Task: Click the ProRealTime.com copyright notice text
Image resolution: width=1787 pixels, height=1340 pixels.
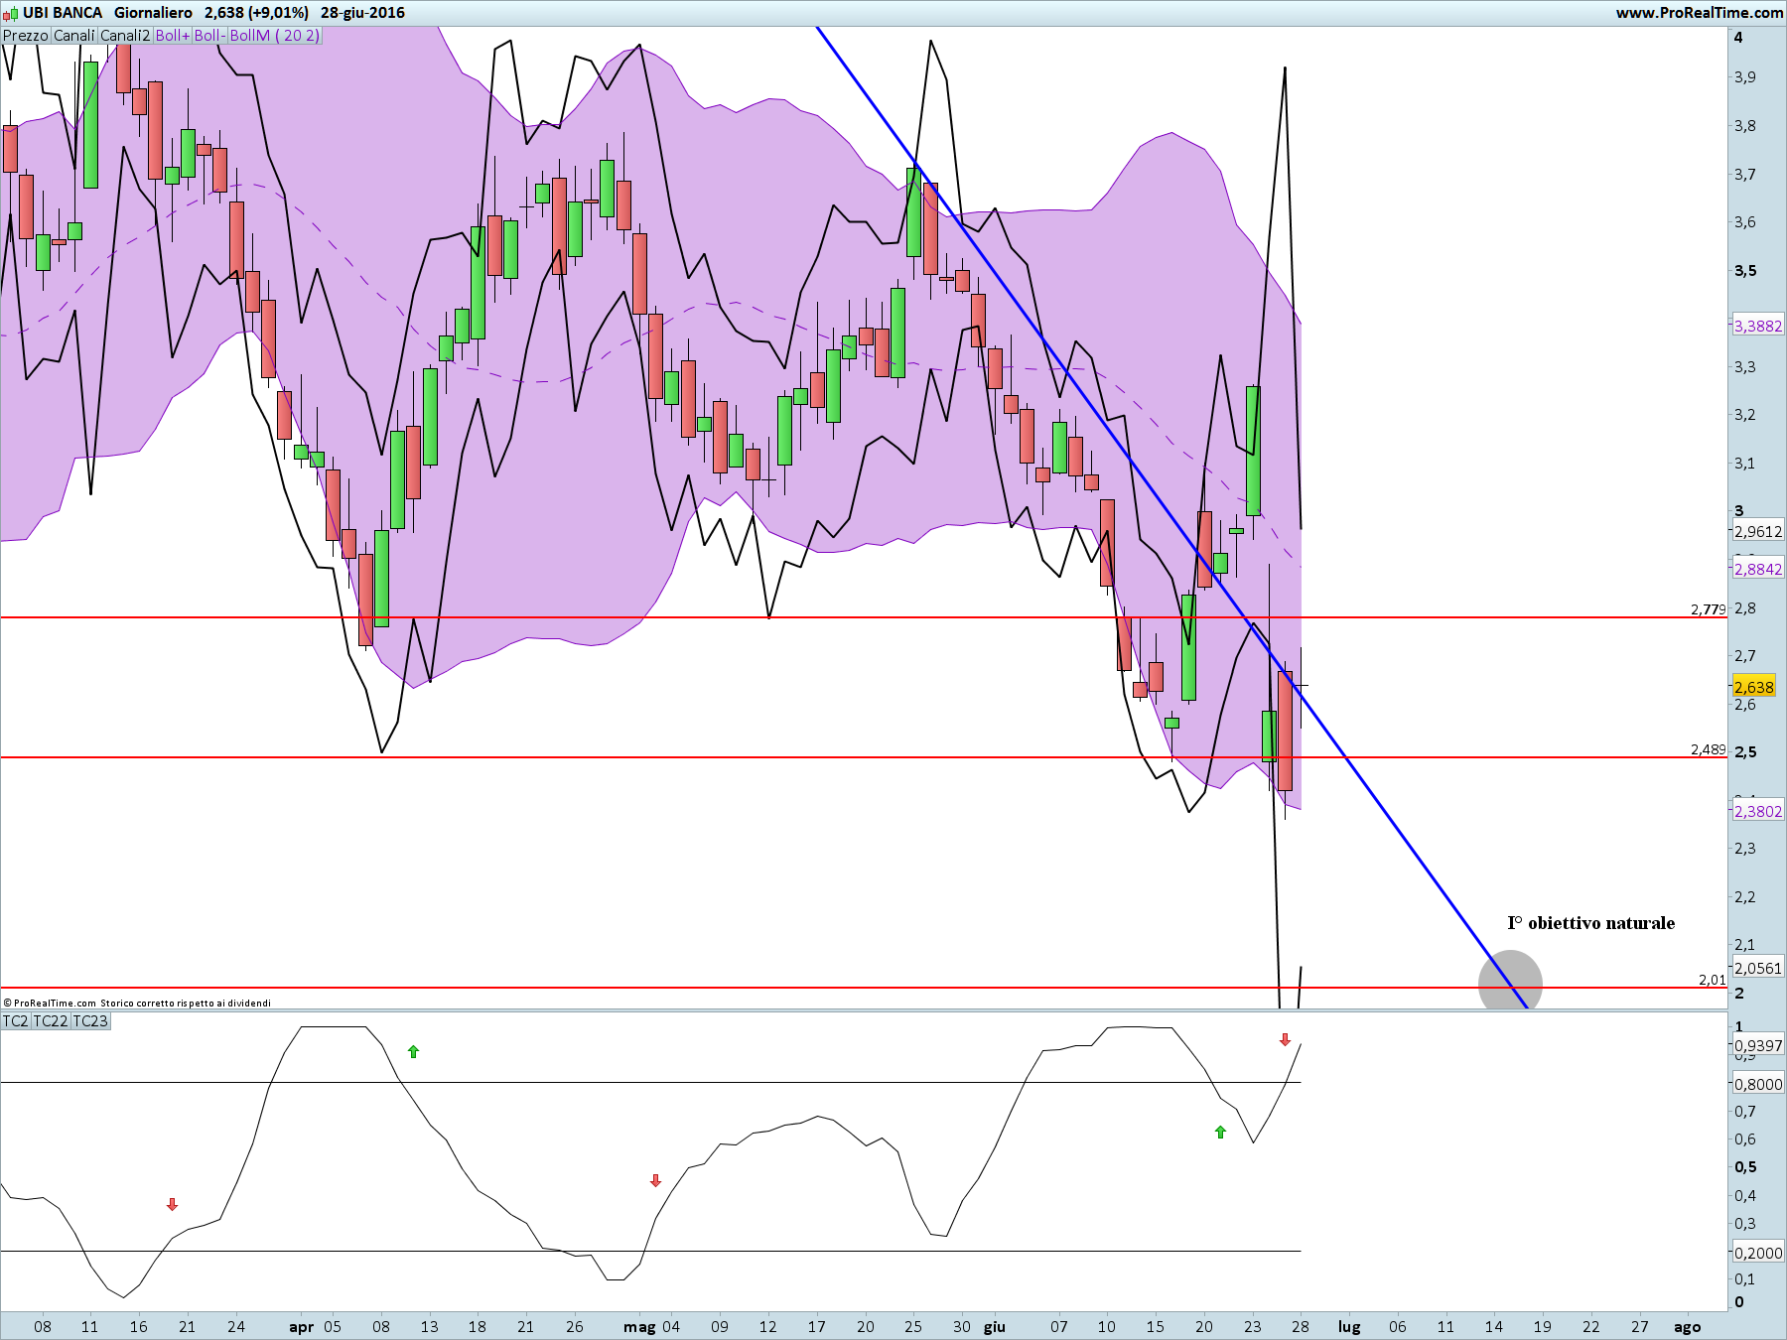Action: [137, 1003]
